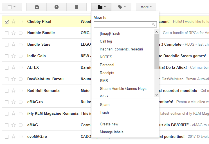This screenshot has height=144, width=209.
Task: Open the select-all checkbox dropdown
Action: click(12, 7)
